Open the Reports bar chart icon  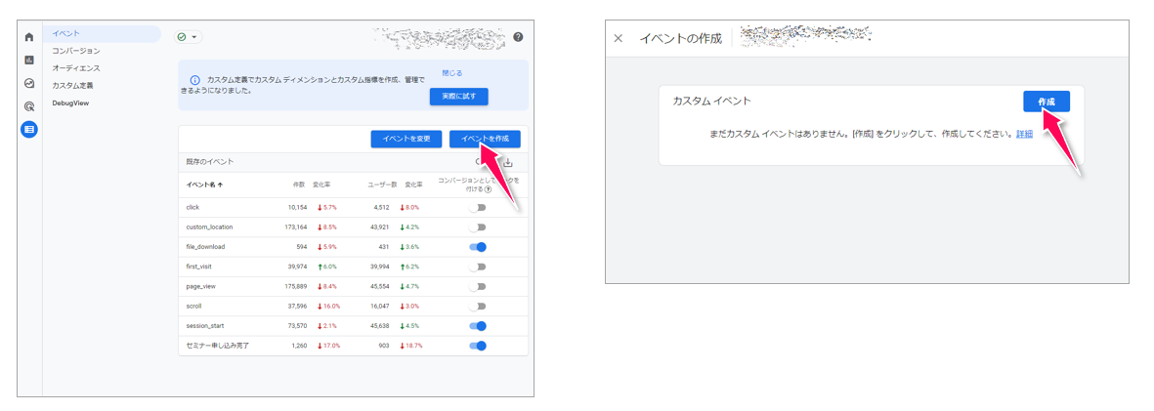pos(29,61)
